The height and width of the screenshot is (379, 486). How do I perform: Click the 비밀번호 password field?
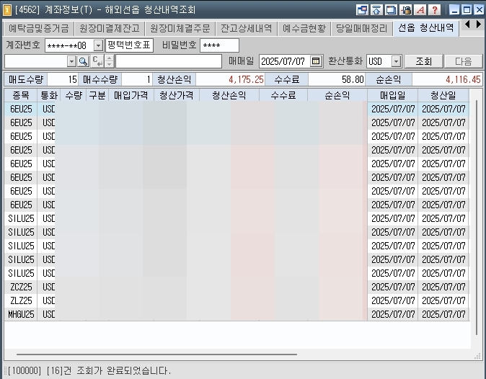coord(219,46)
